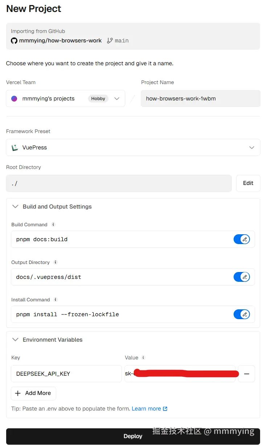Click the mmmying team avatar circle

[x=14, y=99]
